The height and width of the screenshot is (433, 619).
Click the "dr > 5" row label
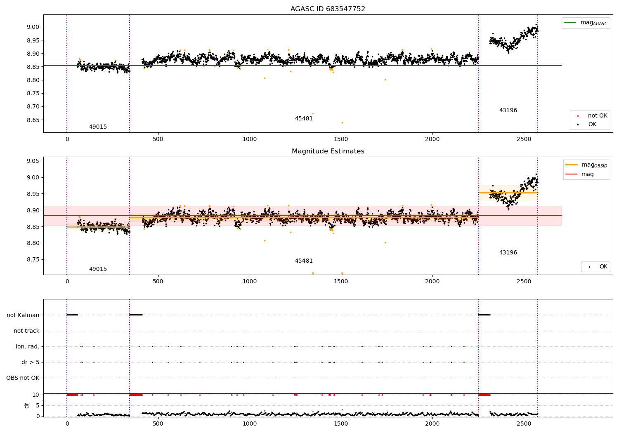31,362
